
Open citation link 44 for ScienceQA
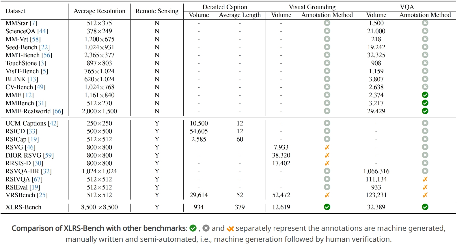pyautogui.click(x=43, y=31)
